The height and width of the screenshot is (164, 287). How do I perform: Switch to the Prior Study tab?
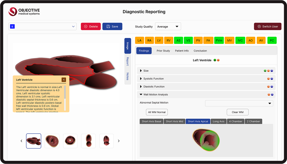pos(163,51)
